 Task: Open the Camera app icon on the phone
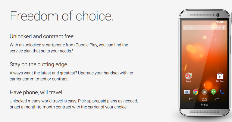[187, 92]
